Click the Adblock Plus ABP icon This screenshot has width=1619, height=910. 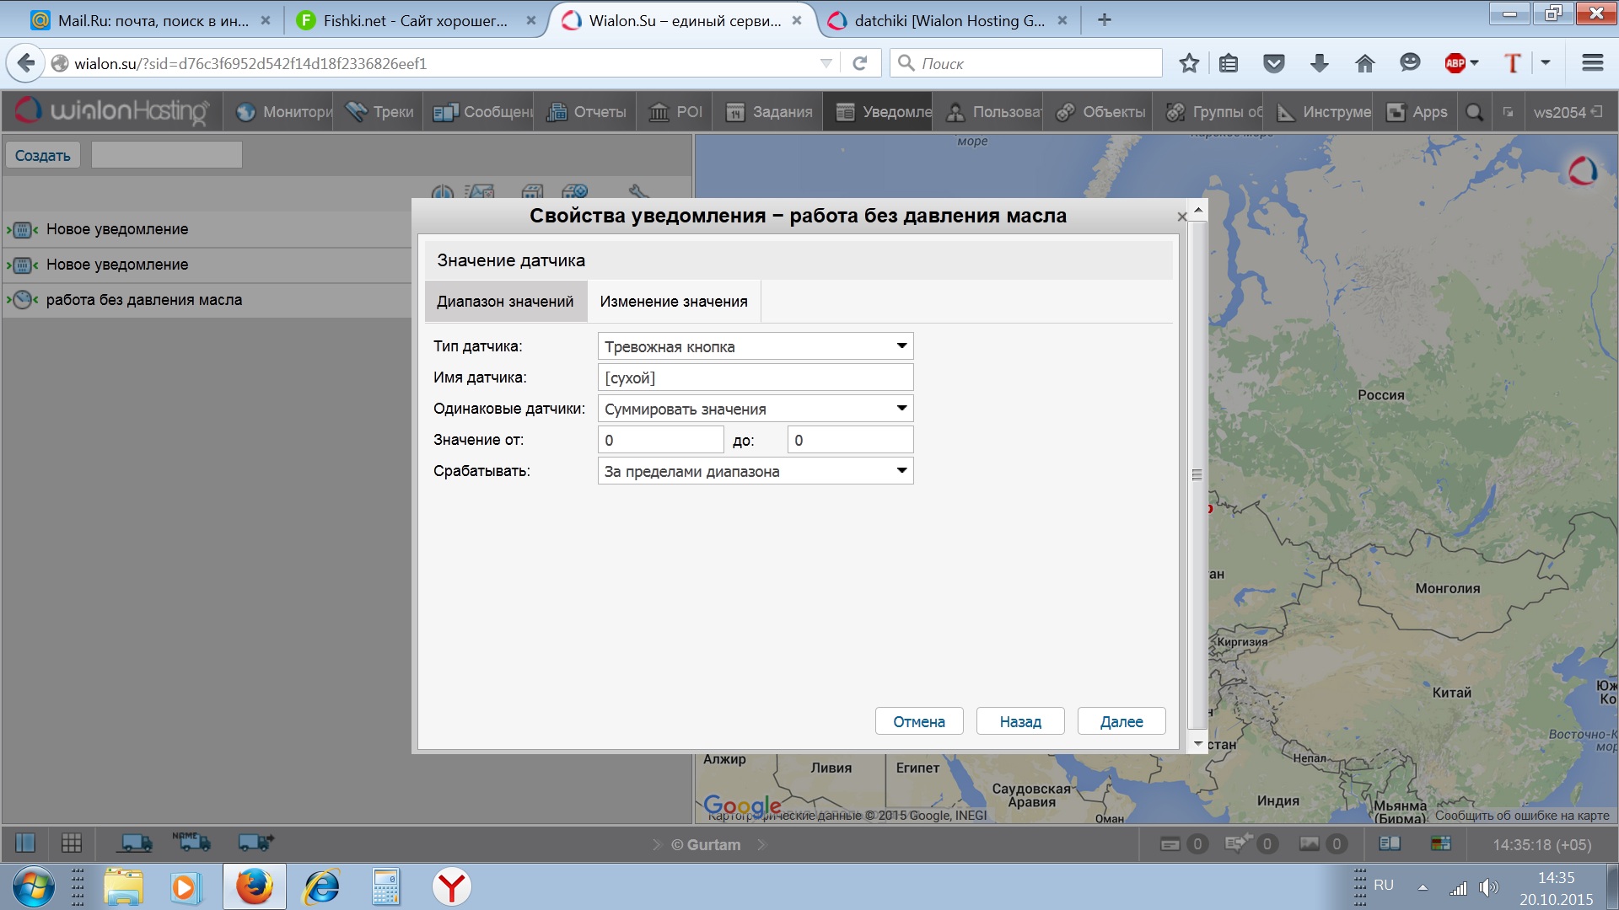(1455, 63)
